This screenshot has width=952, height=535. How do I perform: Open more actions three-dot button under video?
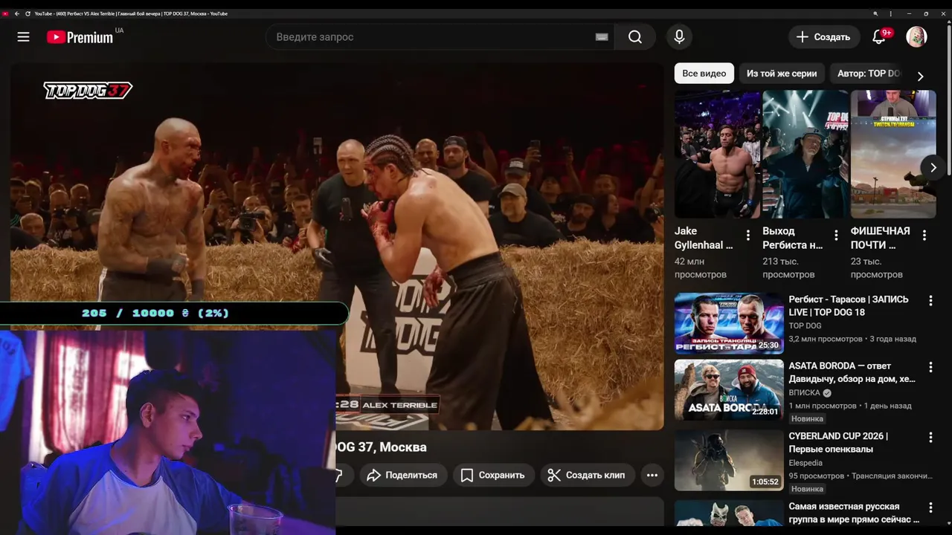click(x=652, y=475)
